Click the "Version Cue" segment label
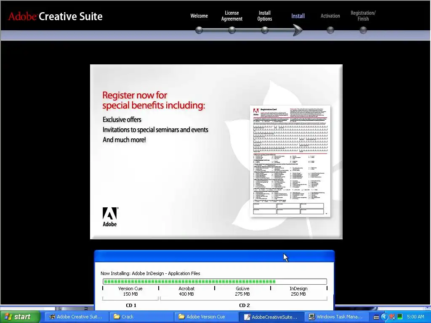 click(130, 289)
